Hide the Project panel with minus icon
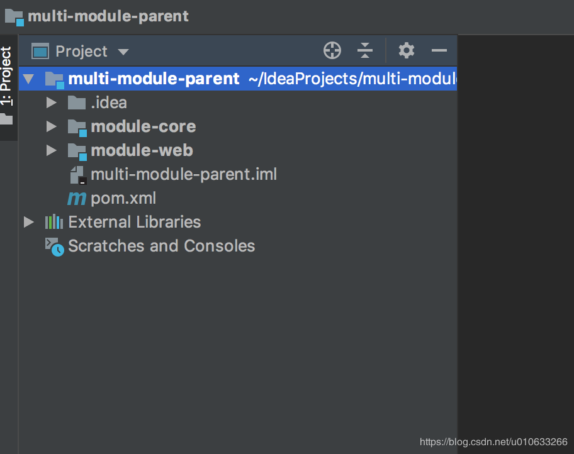574x454 pixels. point(439,51)
